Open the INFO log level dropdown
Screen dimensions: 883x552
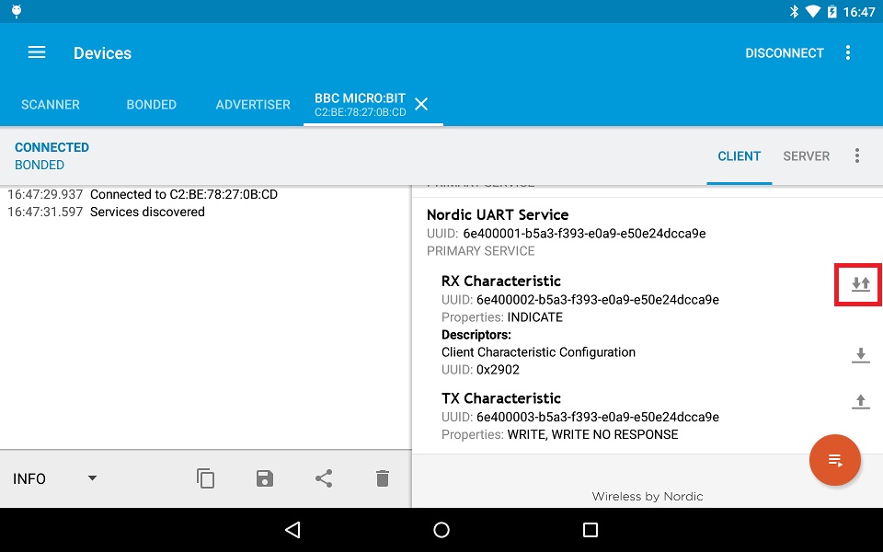point(54,478)
